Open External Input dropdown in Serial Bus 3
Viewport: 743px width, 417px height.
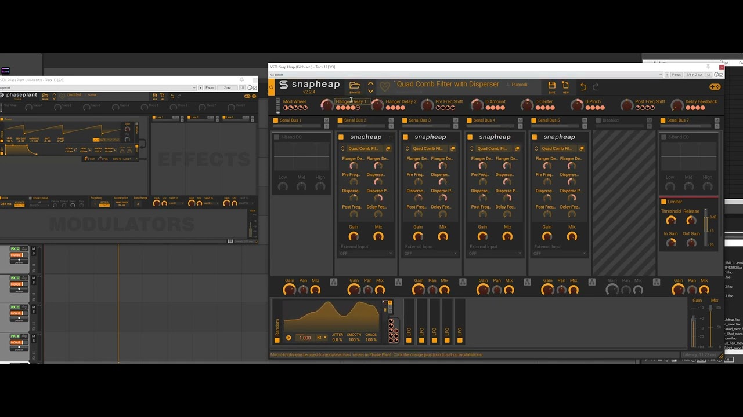click(x=430, y=254)
